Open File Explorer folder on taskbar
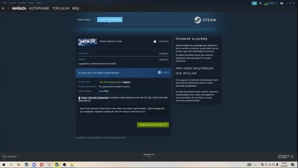 (72, 165)
